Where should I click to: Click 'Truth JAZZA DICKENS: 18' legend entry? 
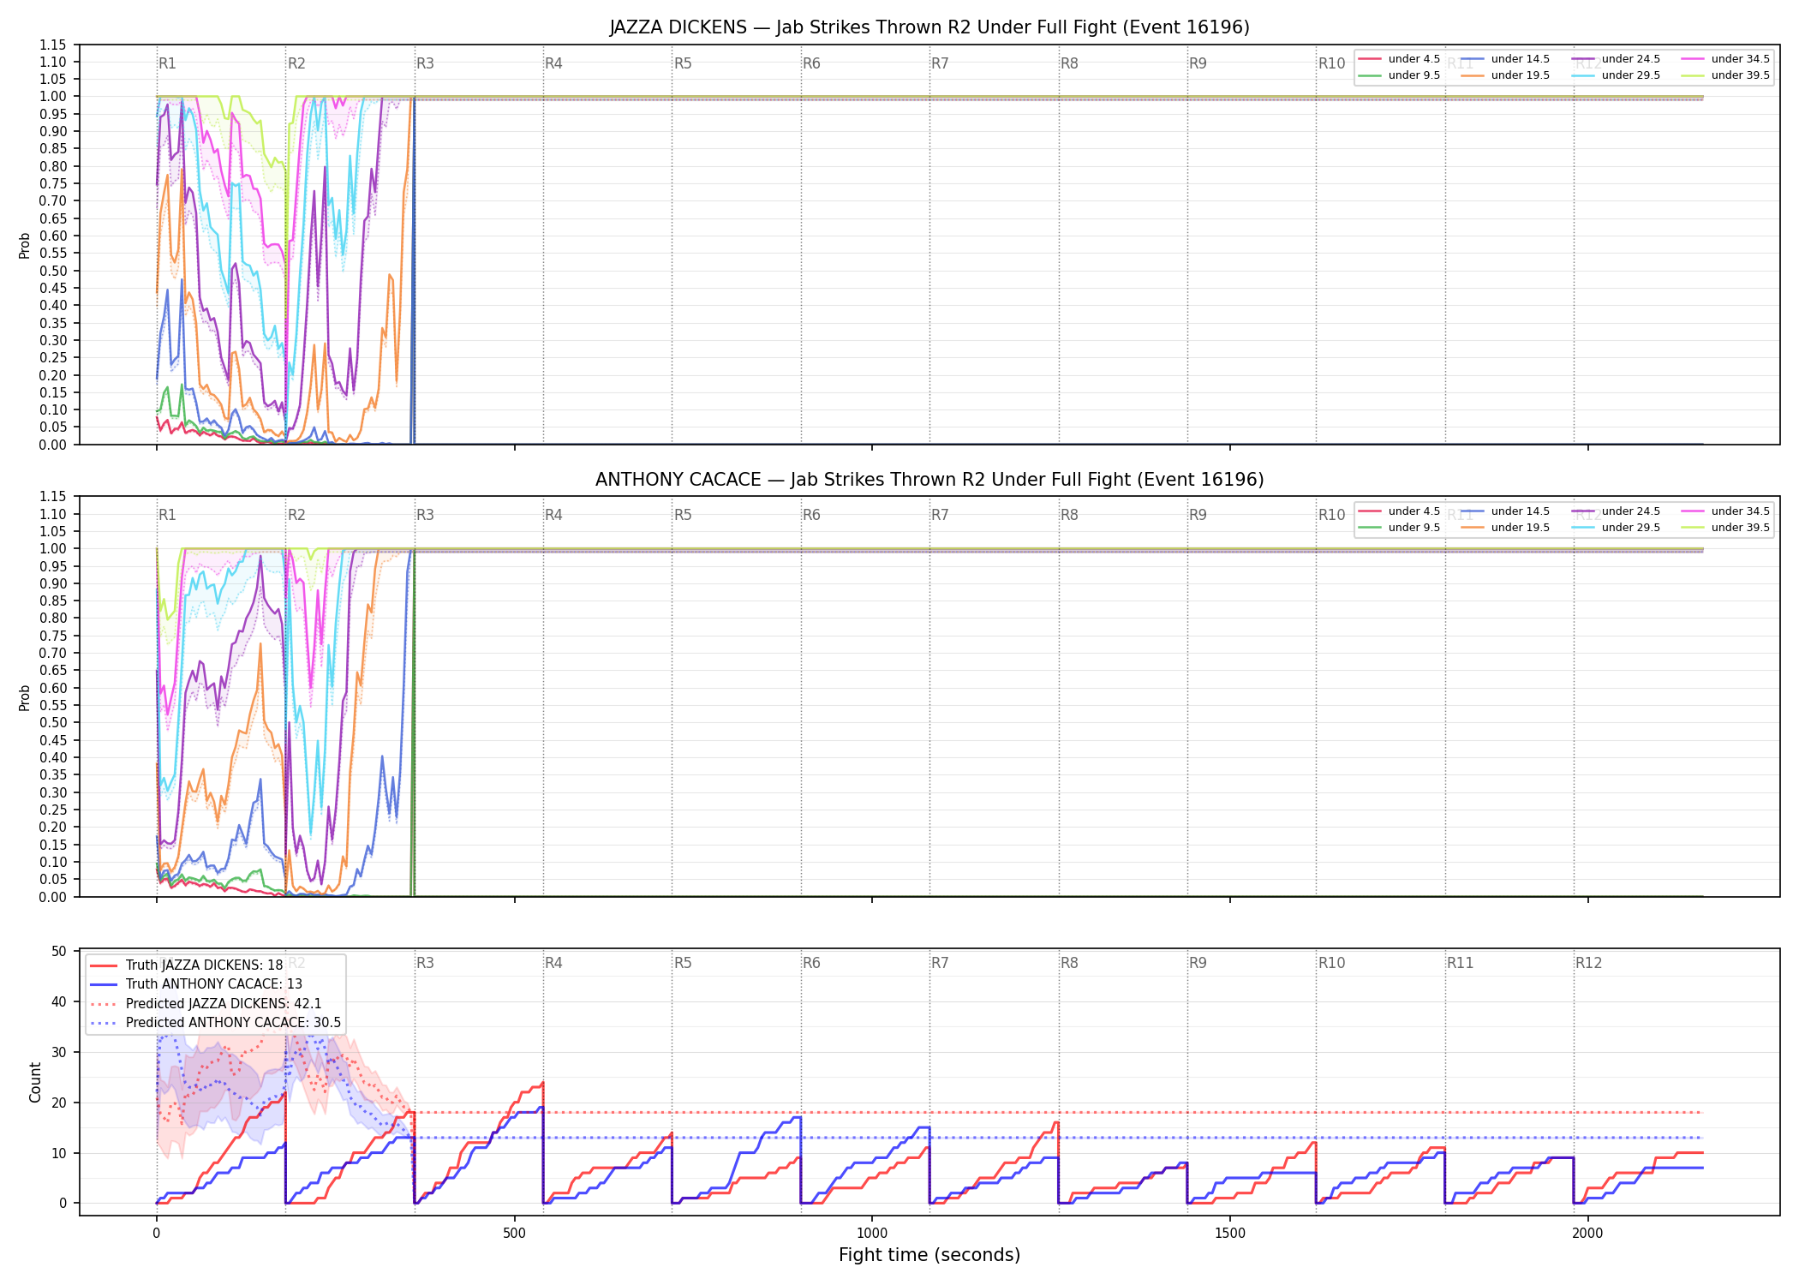point(187,965)
